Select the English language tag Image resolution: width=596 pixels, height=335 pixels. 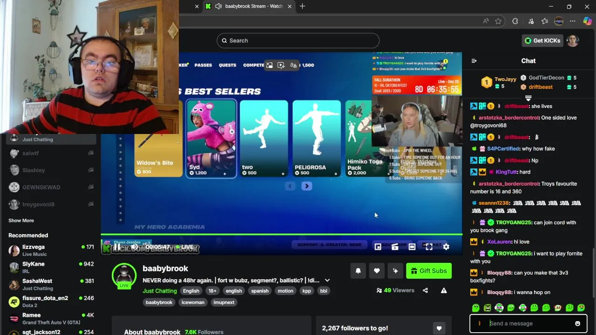click(191, 291)
